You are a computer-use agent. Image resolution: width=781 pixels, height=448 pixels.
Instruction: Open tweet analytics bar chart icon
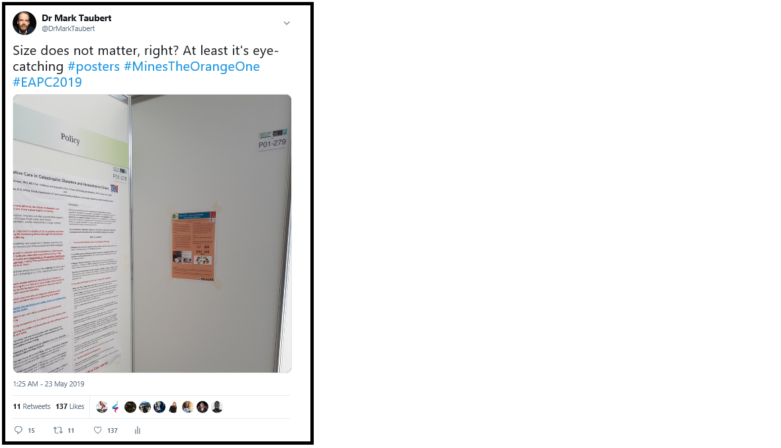tap(138, 430)
